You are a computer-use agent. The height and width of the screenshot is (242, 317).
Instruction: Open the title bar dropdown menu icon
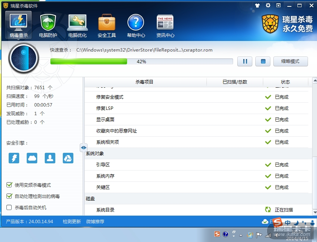click(x=279, y=6)
